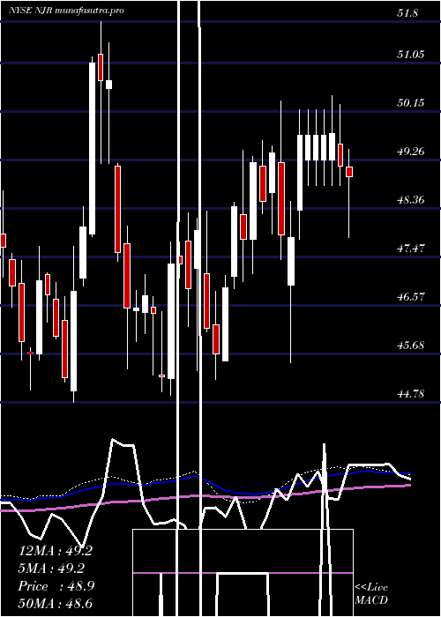Select the 51.8 price axis label
This screenshot has height=617, width=441.
407,13
